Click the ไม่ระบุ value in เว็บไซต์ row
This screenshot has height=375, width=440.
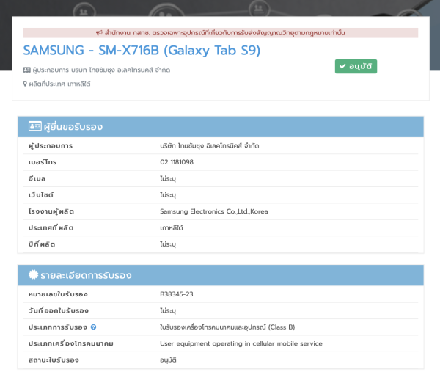(x=168, y=195)
